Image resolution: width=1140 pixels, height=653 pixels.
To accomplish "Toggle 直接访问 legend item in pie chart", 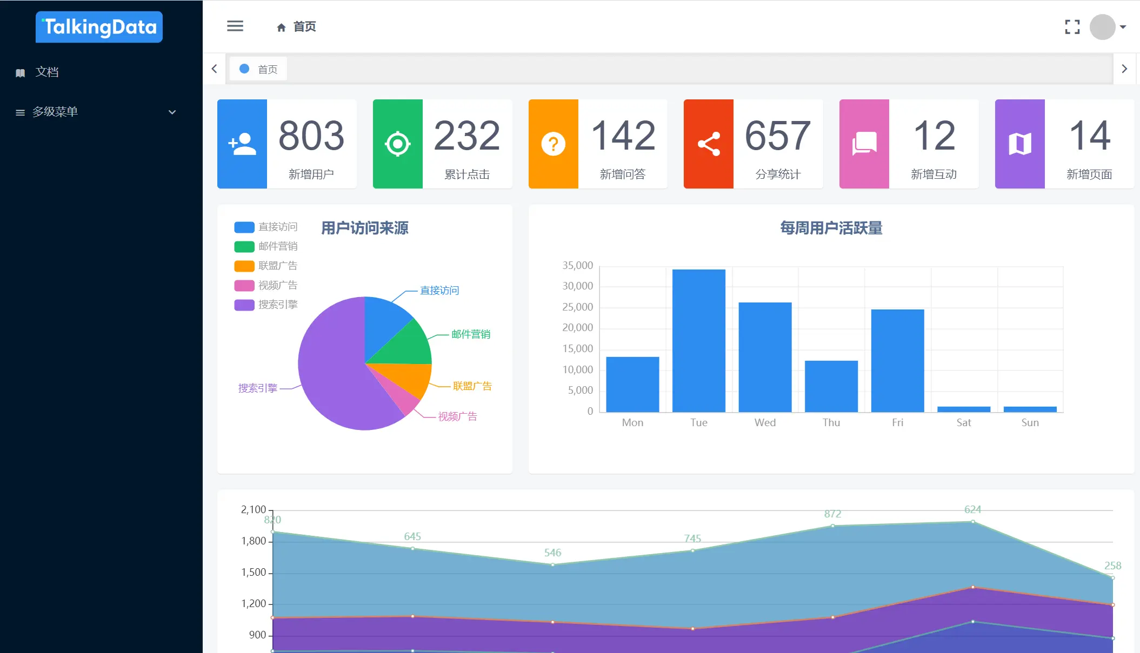I will click(x=266, y=227).
